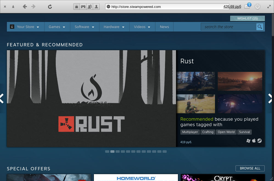Screen dimensions: 274x181
Task: Toggle fullscreen with the expand arrows icon
Action: (x=269, y=7)
